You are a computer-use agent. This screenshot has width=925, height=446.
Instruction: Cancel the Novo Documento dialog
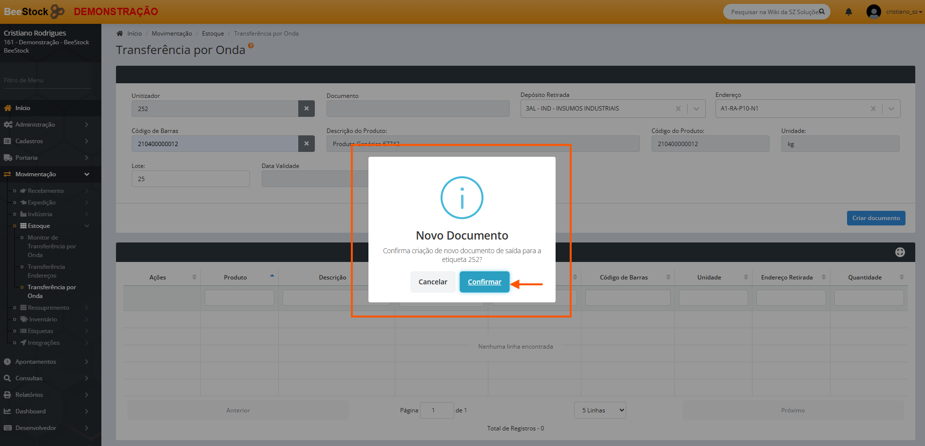[432, 282]
